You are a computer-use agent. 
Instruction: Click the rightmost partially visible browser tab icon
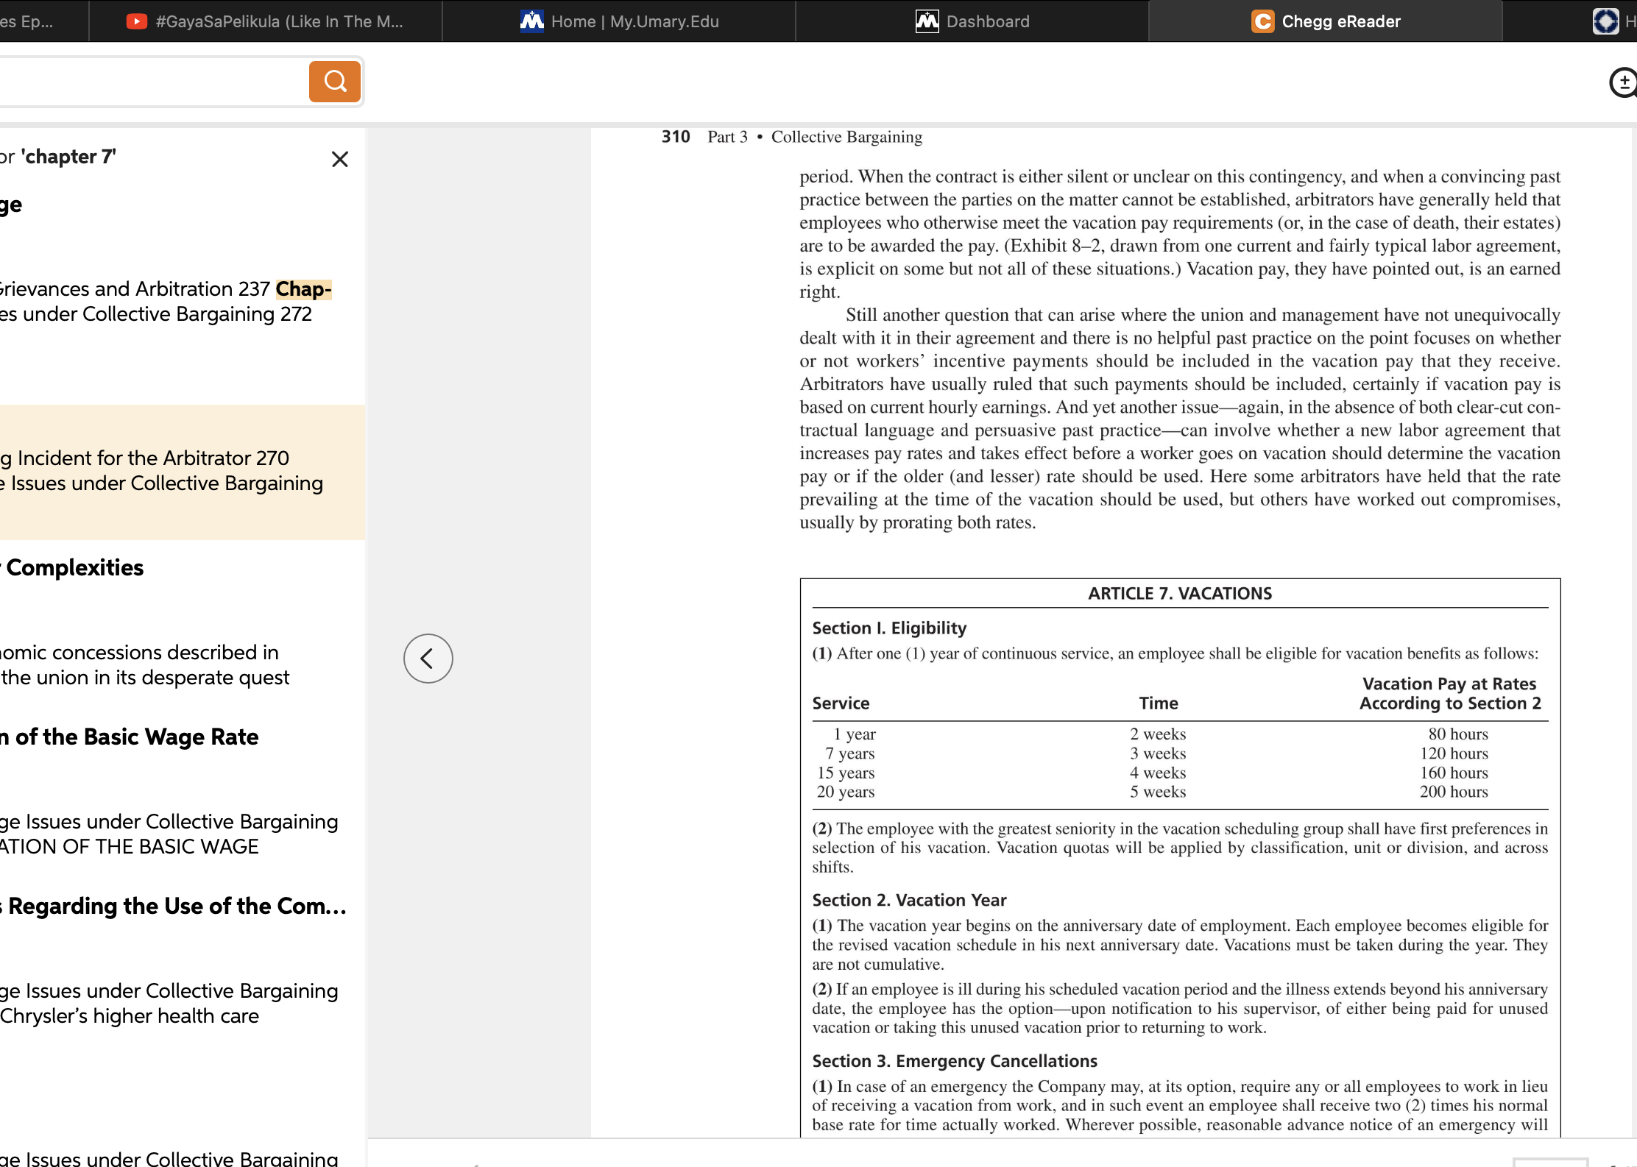click(1605, 21)
